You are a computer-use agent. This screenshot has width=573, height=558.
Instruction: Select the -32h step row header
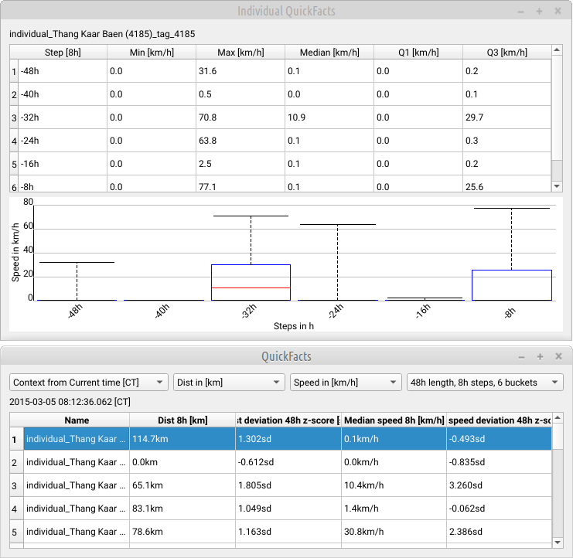click(14, 117)
